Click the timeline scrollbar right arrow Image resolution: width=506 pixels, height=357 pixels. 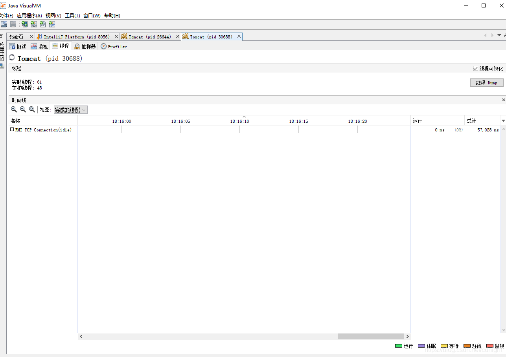[407, 337]
